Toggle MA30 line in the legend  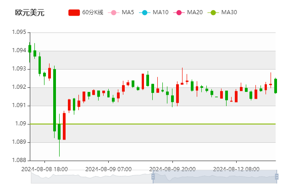click(x=222, y=12)
